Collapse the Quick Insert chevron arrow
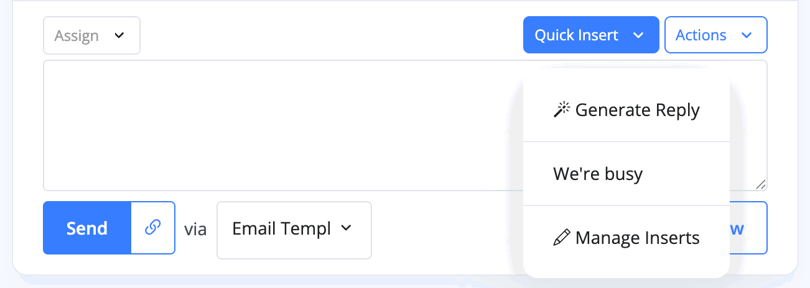The image size is (810, 288). (x=638, y=35)
